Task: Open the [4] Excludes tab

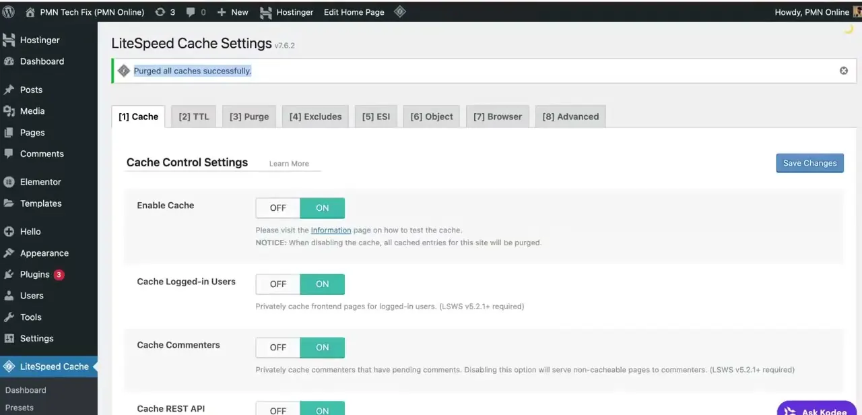Action: point(315,117)
